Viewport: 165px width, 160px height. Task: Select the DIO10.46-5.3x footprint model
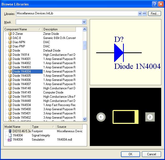22,131
